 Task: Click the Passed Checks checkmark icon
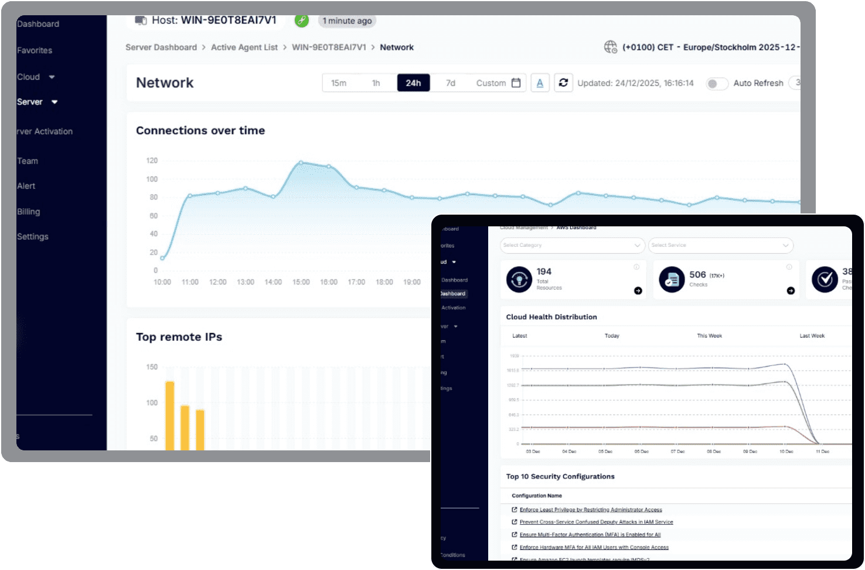pyautogui.click(x=825, y=280)
